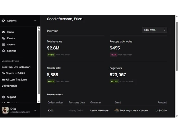
Task: Click the Recent orders heading
Action: (x=55, y=95)
